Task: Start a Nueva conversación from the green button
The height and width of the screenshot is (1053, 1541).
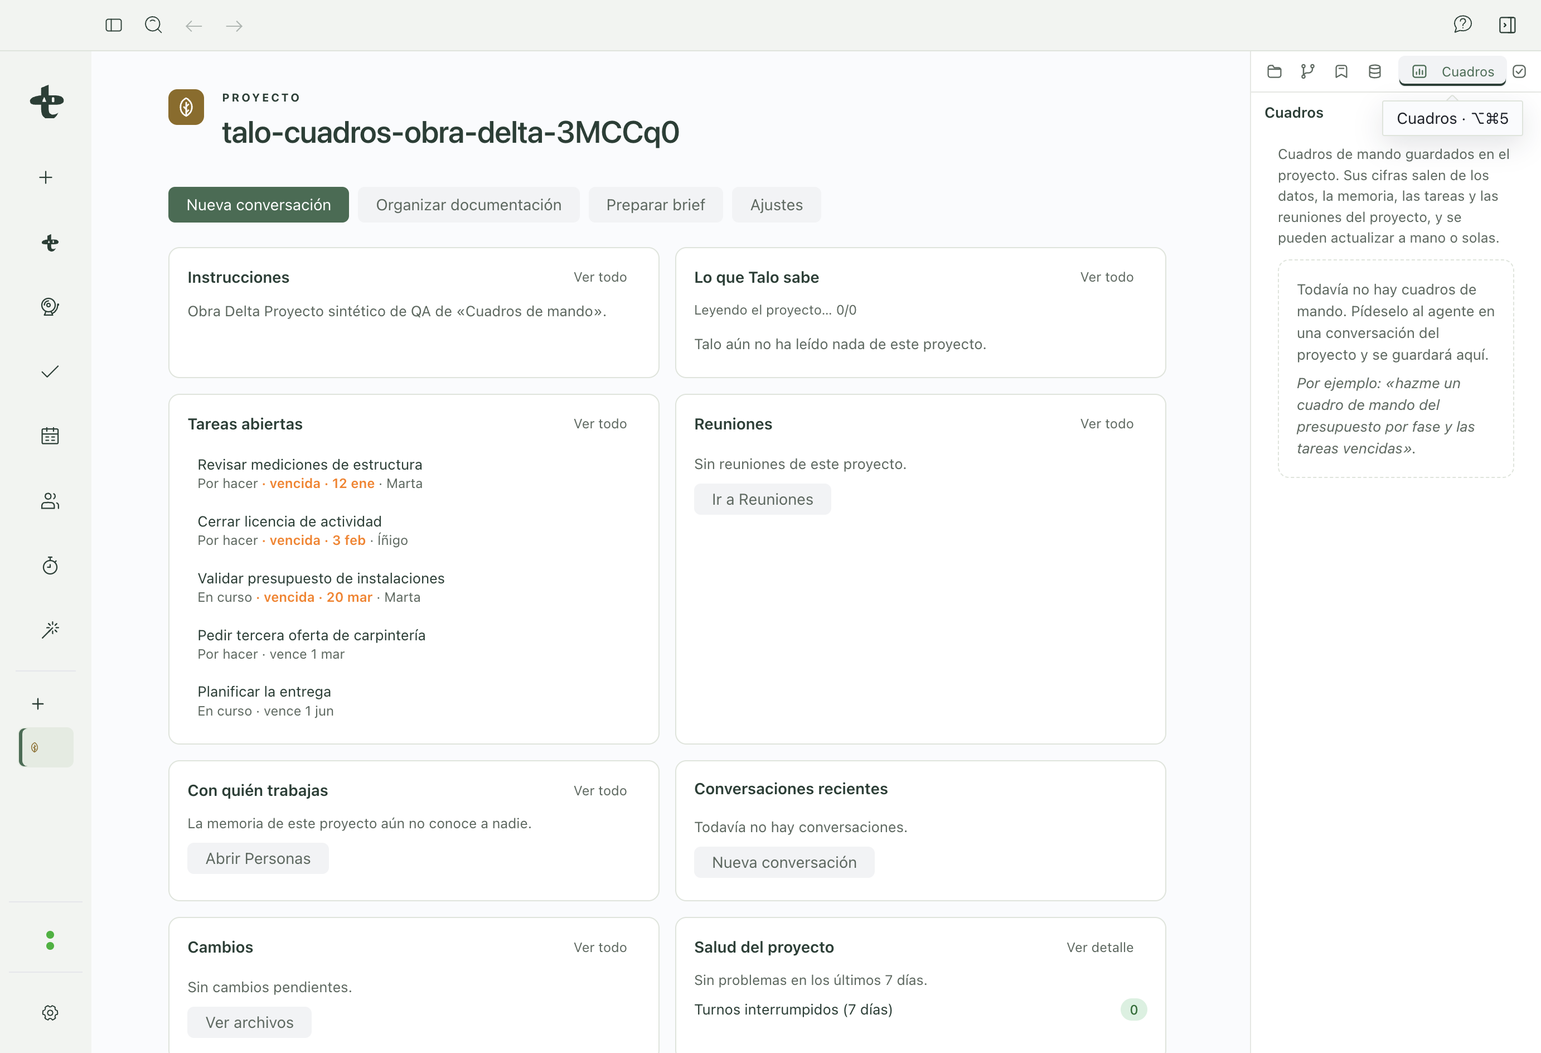Action: pos(259,204)
